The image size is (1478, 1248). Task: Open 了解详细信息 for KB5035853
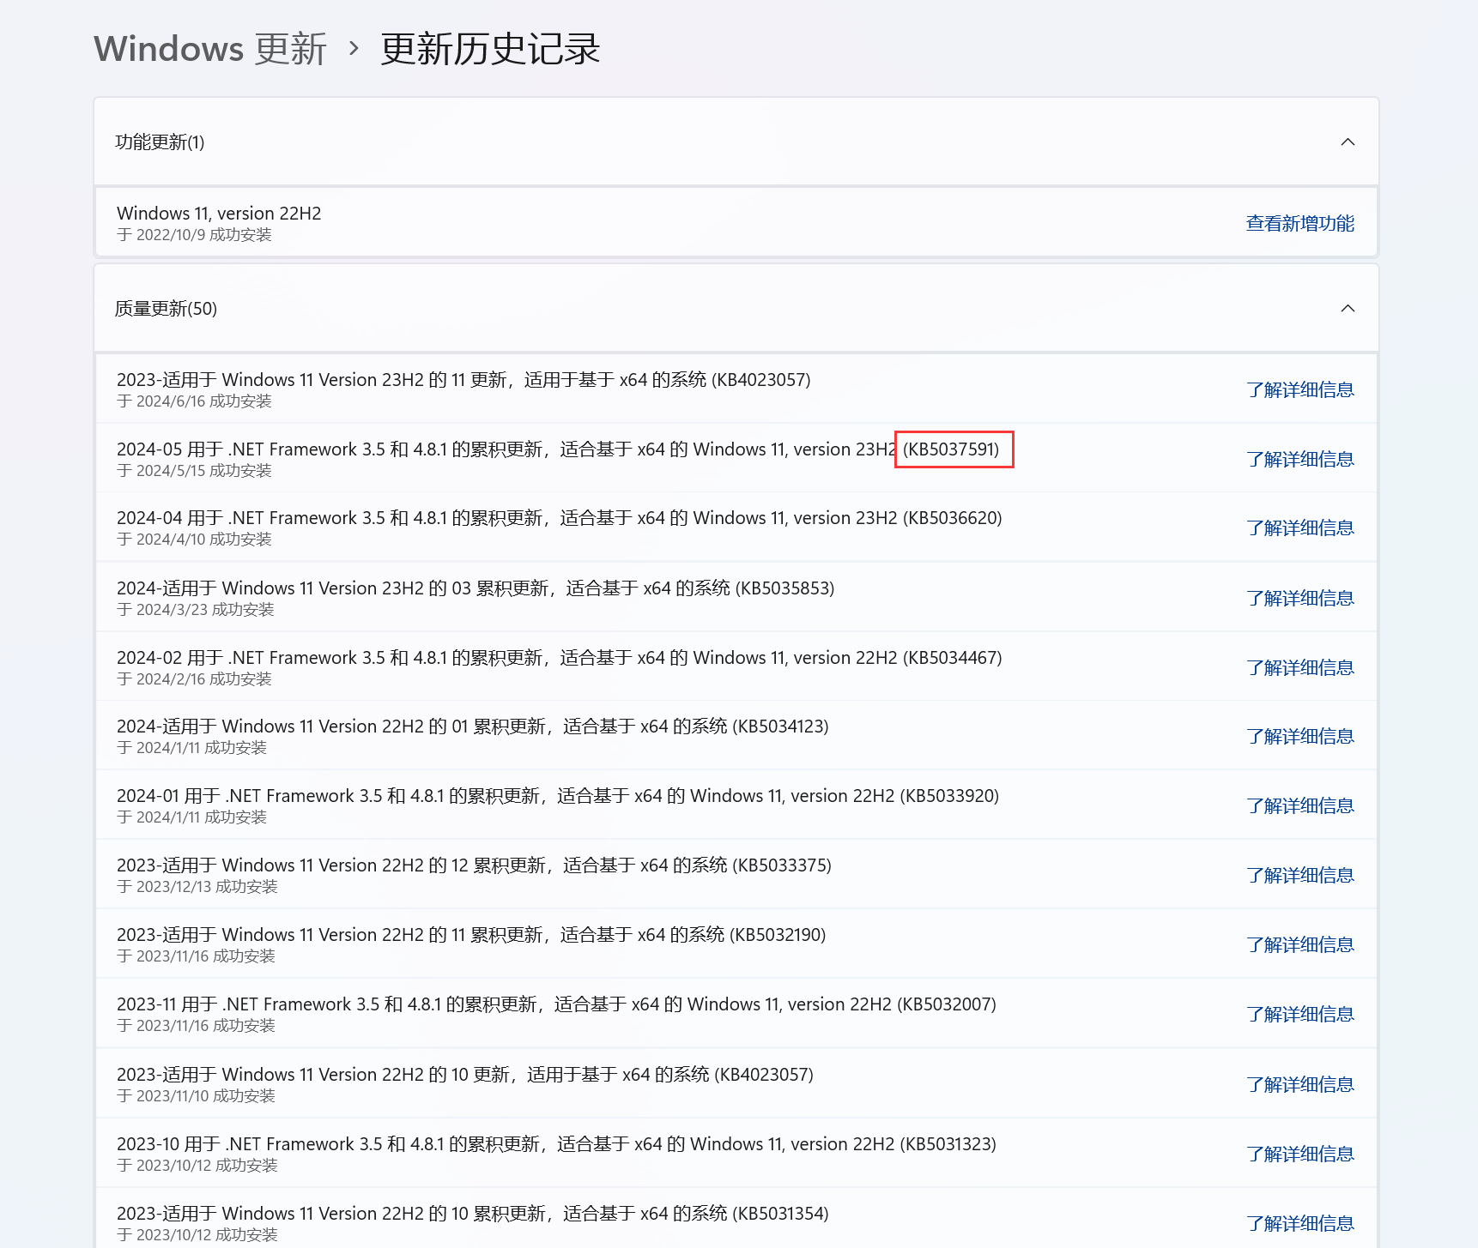coord(1299,599)
